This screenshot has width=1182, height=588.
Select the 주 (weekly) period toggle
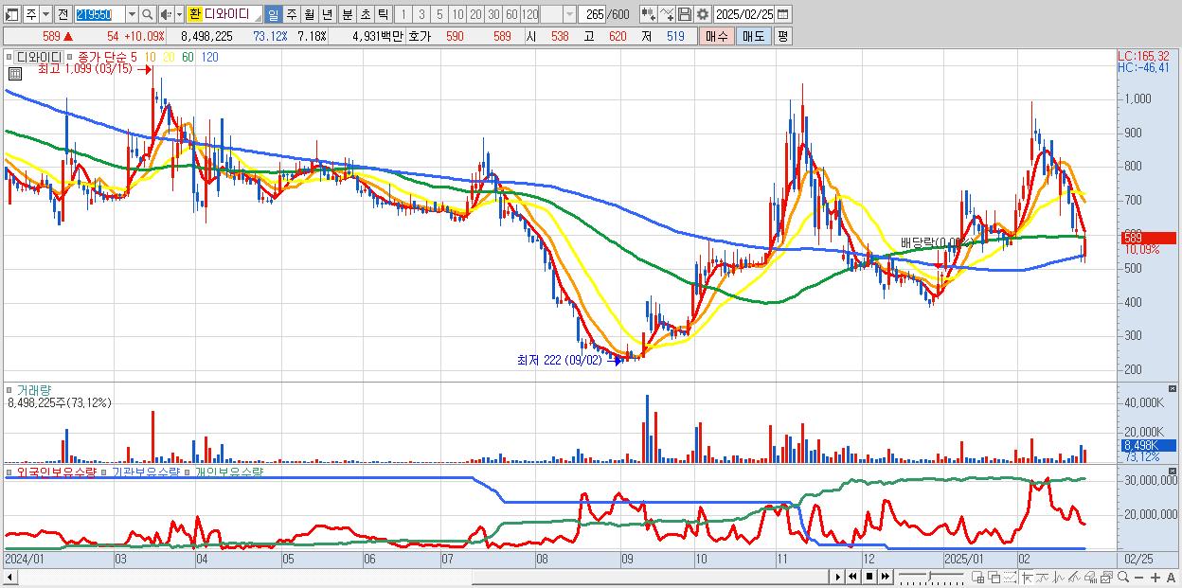coord(291,14)
